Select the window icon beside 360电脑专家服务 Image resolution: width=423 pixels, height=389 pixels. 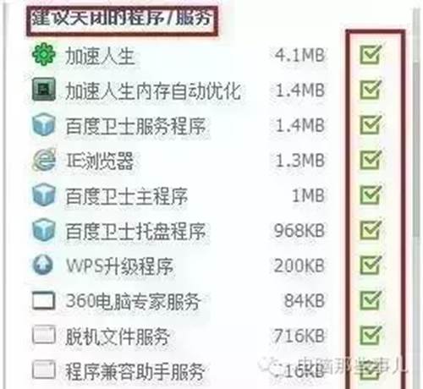coord(43,300)
